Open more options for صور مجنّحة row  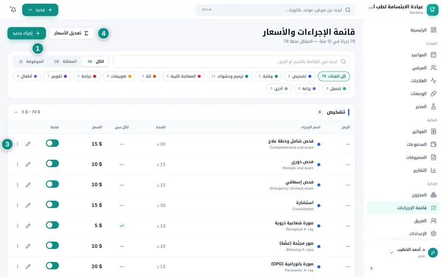[x=18, y=246]
